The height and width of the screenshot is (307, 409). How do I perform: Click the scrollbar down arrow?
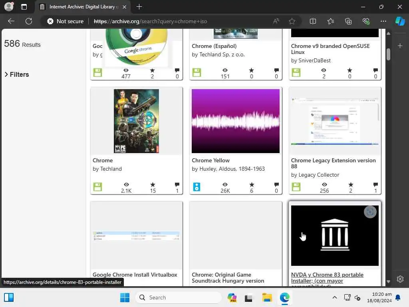[x=388, y=282]
